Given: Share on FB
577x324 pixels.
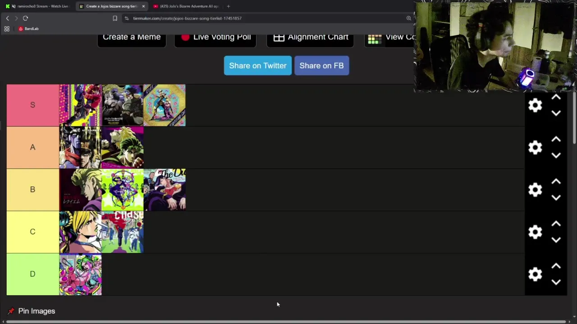Looking at the screenshot, I should [x=321, y=66].
